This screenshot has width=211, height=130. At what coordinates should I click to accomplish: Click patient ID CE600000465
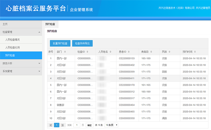point(127,111)
